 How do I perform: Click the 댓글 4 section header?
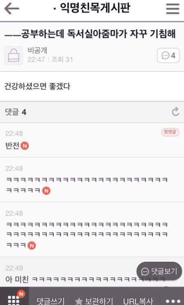tap(16, 112)
